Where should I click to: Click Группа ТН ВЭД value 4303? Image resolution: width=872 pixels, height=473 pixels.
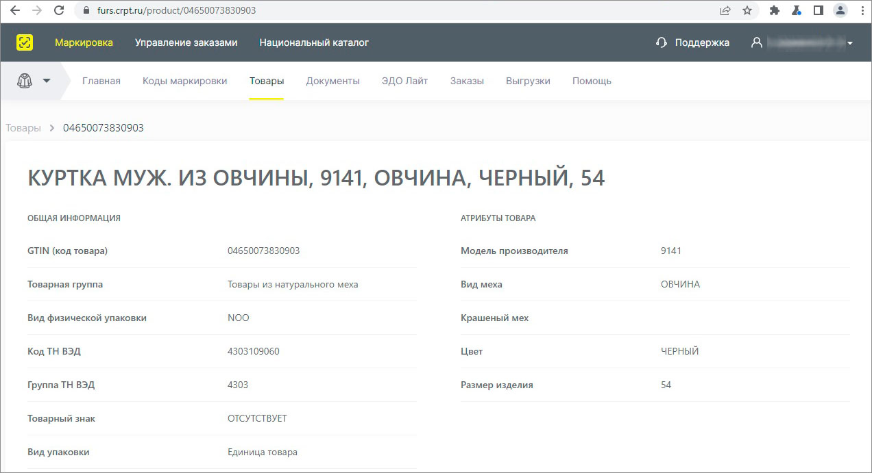coord(238,385)
